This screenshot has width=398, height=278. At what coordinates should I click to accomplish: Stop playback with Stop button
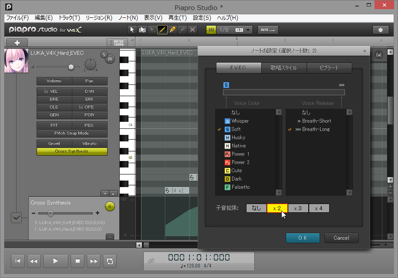point(78,261)
